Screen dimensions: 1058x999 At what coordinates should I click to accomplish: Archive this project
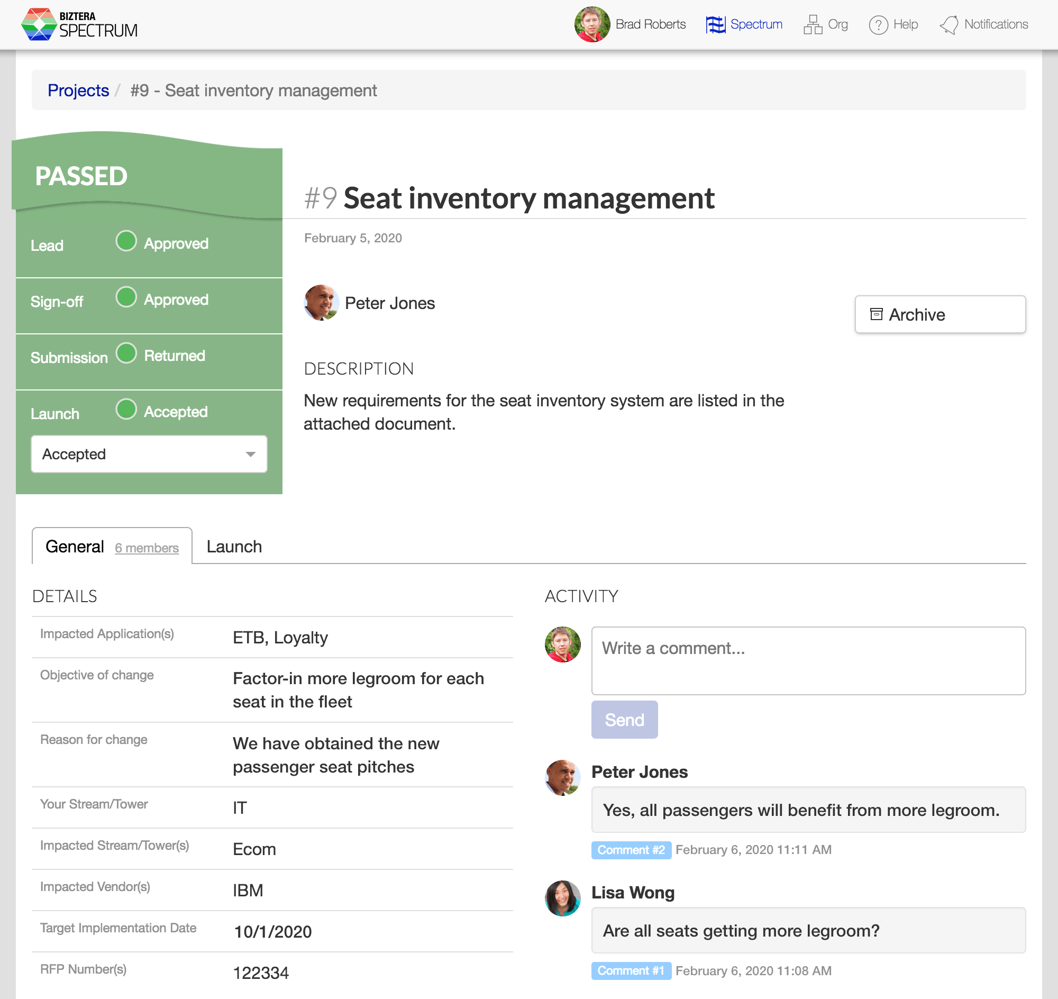pyautogui.click(x=940, y=314)
